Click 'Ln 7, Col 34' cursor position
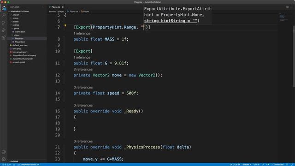The image size is (295, 166). coord(235,165)
